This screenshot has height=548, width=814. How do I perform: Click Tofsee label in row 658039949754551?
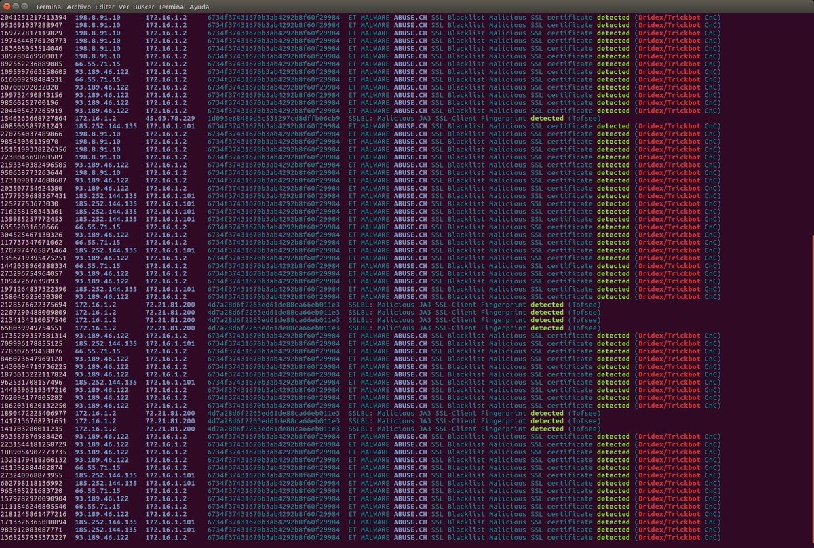583,328
